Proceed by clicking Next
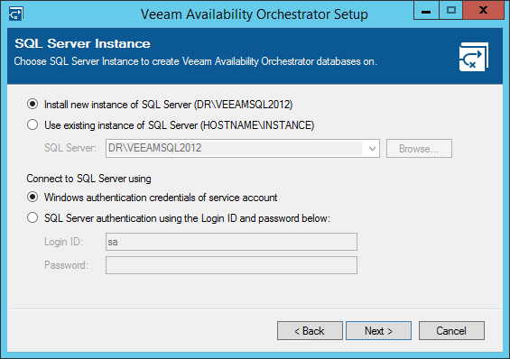 coord(378,331)
